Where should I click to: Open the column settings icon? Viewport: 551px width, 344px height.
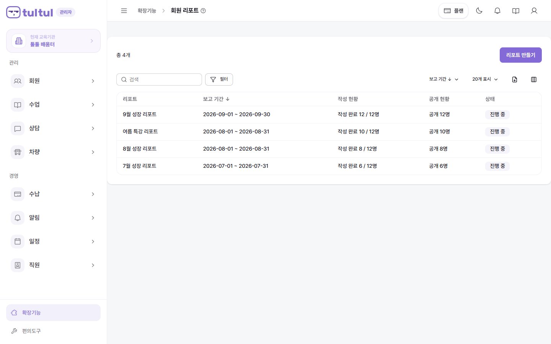(x=534, y=80)
